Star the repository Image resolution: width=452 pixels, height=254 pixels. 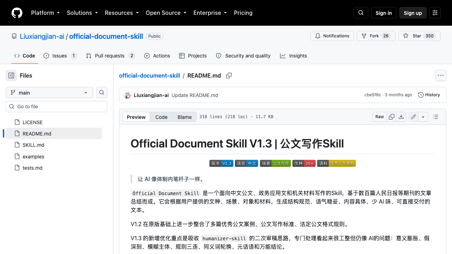[x=420, y=36]
